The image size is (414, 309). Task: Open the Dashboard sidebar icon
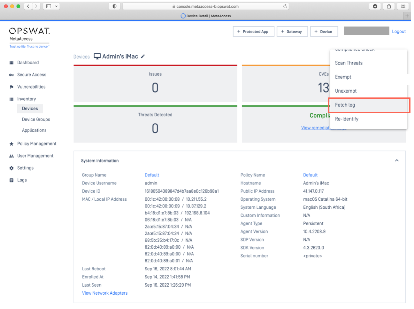11,63
